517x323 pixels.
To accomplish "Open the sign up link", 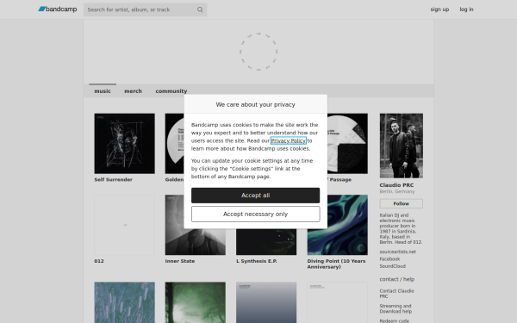I will (x=439, y=9).
